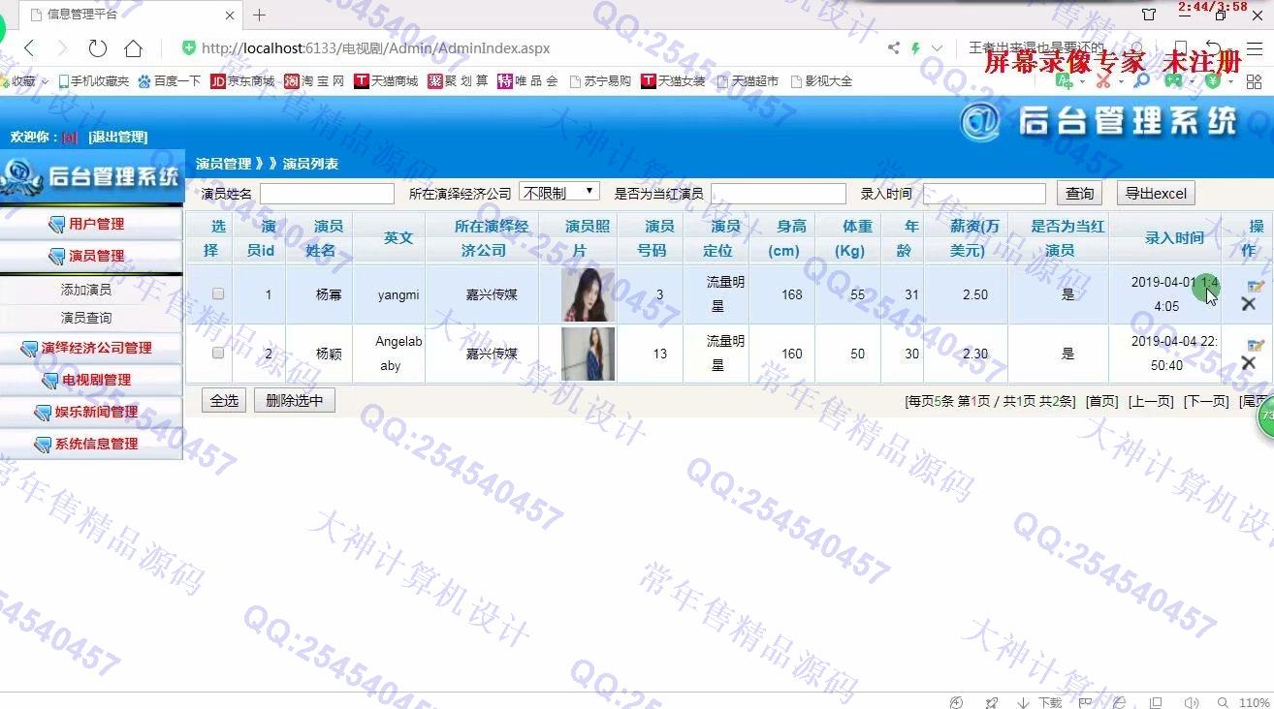Click the delete X icon for 杨幂
Screen dimensions: 1274x709
pyautogui.click(x=1248, y=304)
